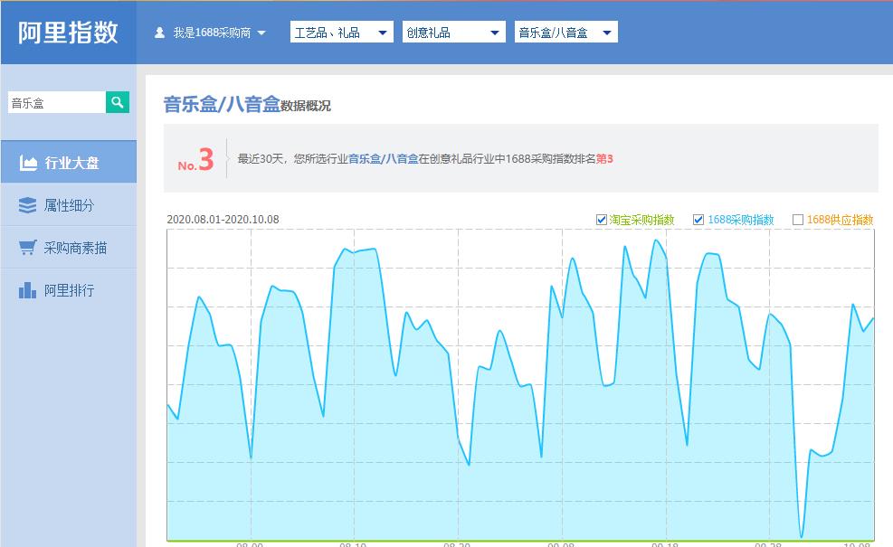Viewport: 893px width, 547px height.
Task: Click the 采购商素描 shopping cart icon
Action: point(27,247)
